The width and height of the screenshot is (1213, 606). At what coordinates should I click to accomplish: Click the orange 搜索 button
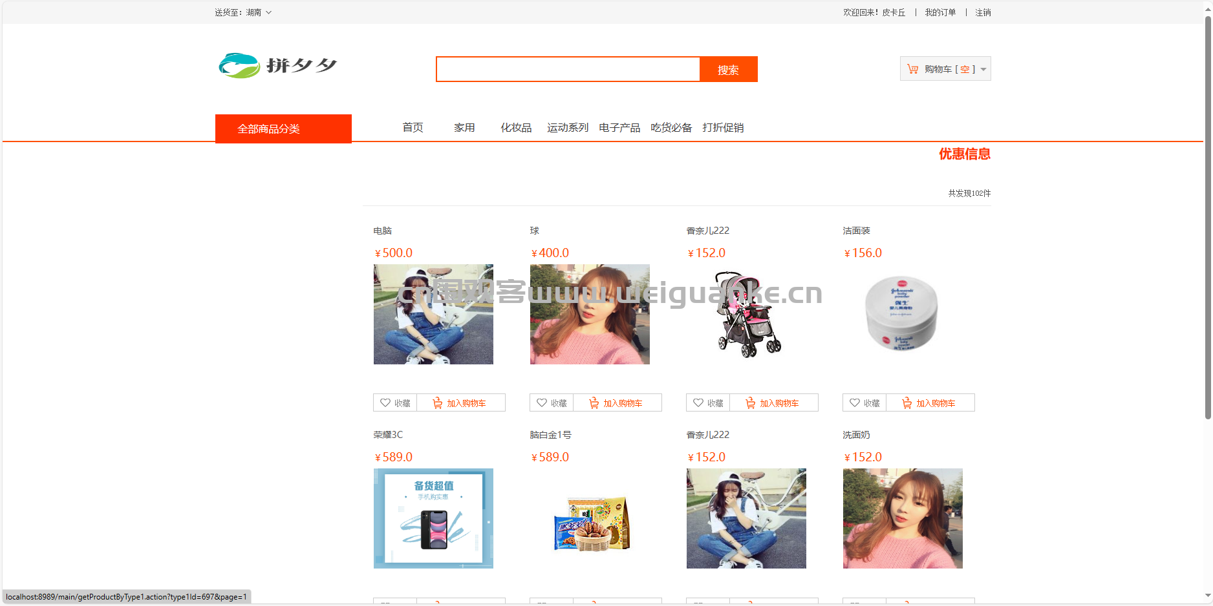728,69
